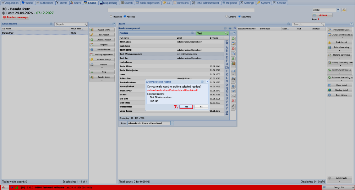Expand the Reader leave dropdown button
The width and height of the screenshot is (355, 190).
(102, 80)
